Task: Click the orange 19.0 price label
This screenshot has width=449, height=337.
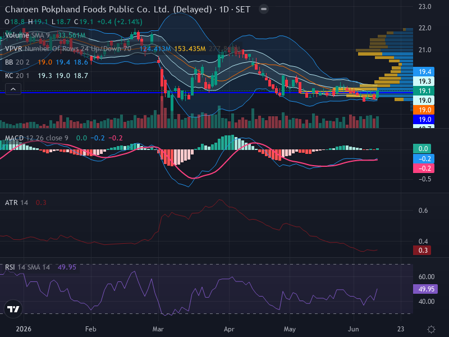Action: 424,110
